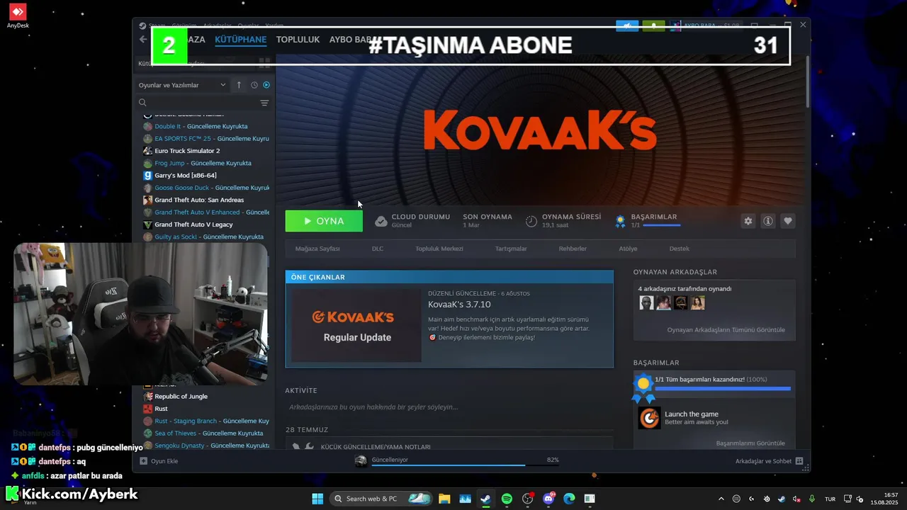907x510 pixels.
Task: Open the KovaaK's Regular Update thumbnail
Action: pyautogui.click(x=357, y=326)
